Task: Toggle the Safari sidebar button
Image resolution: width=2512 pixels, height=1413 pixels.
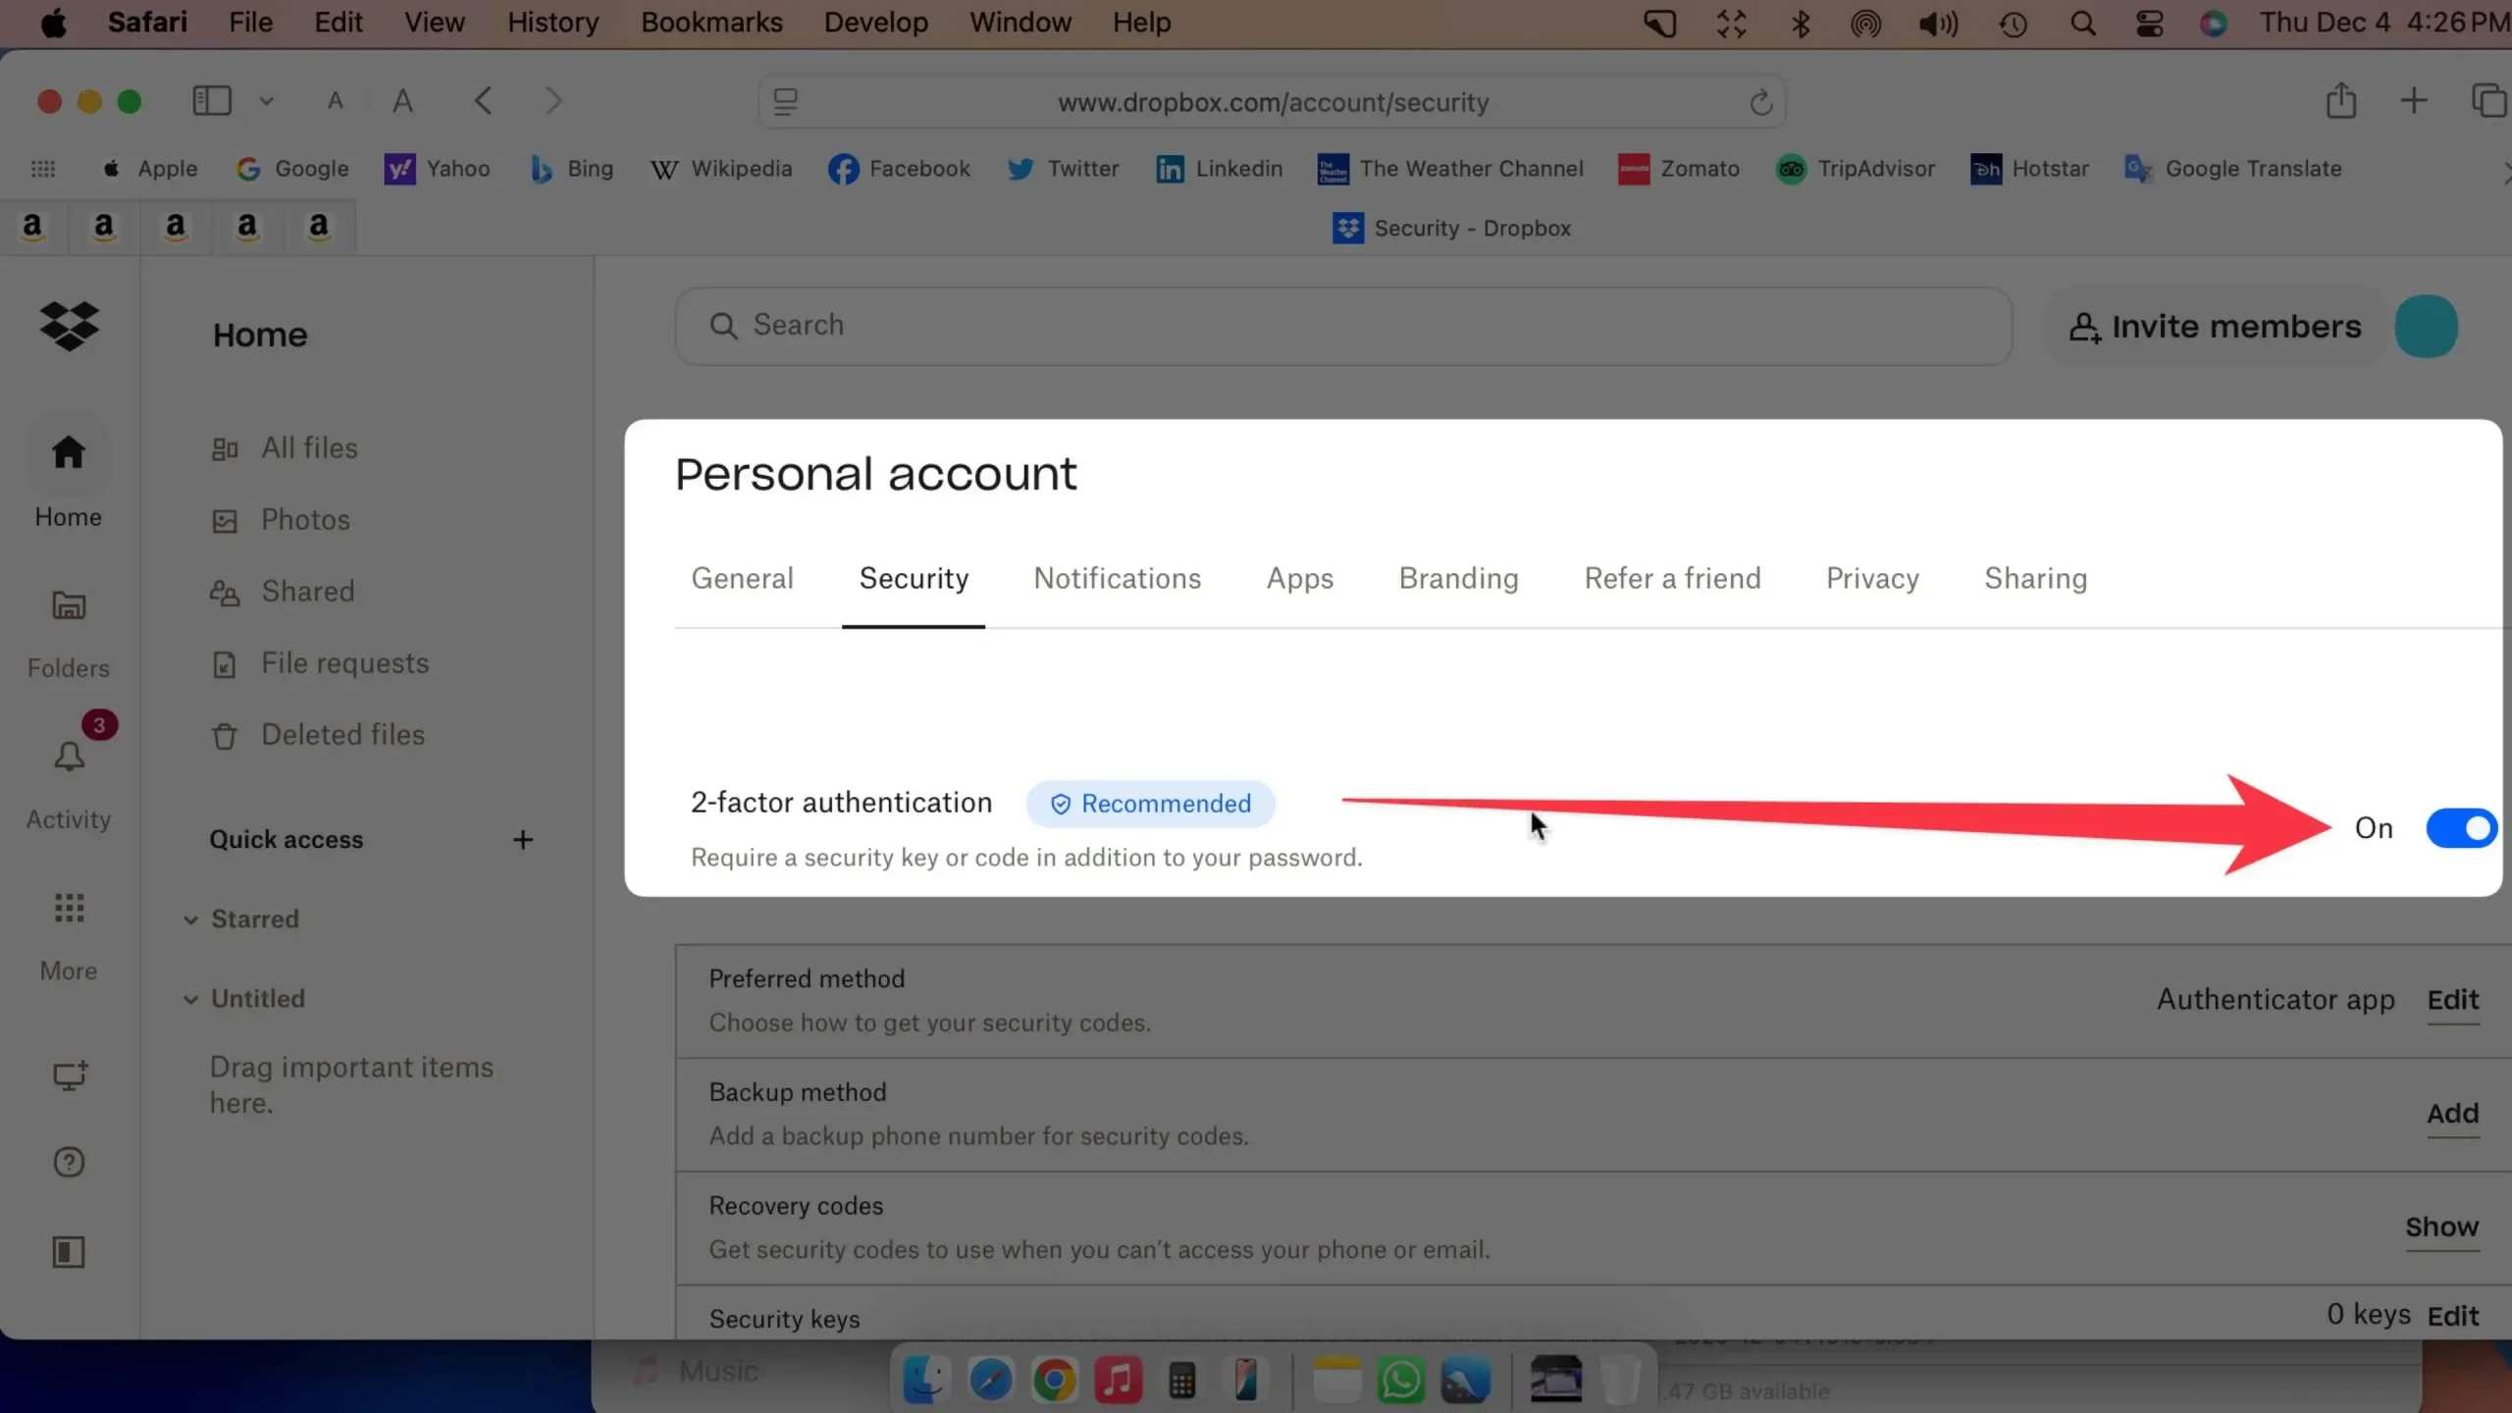Action: coord(210,100)
